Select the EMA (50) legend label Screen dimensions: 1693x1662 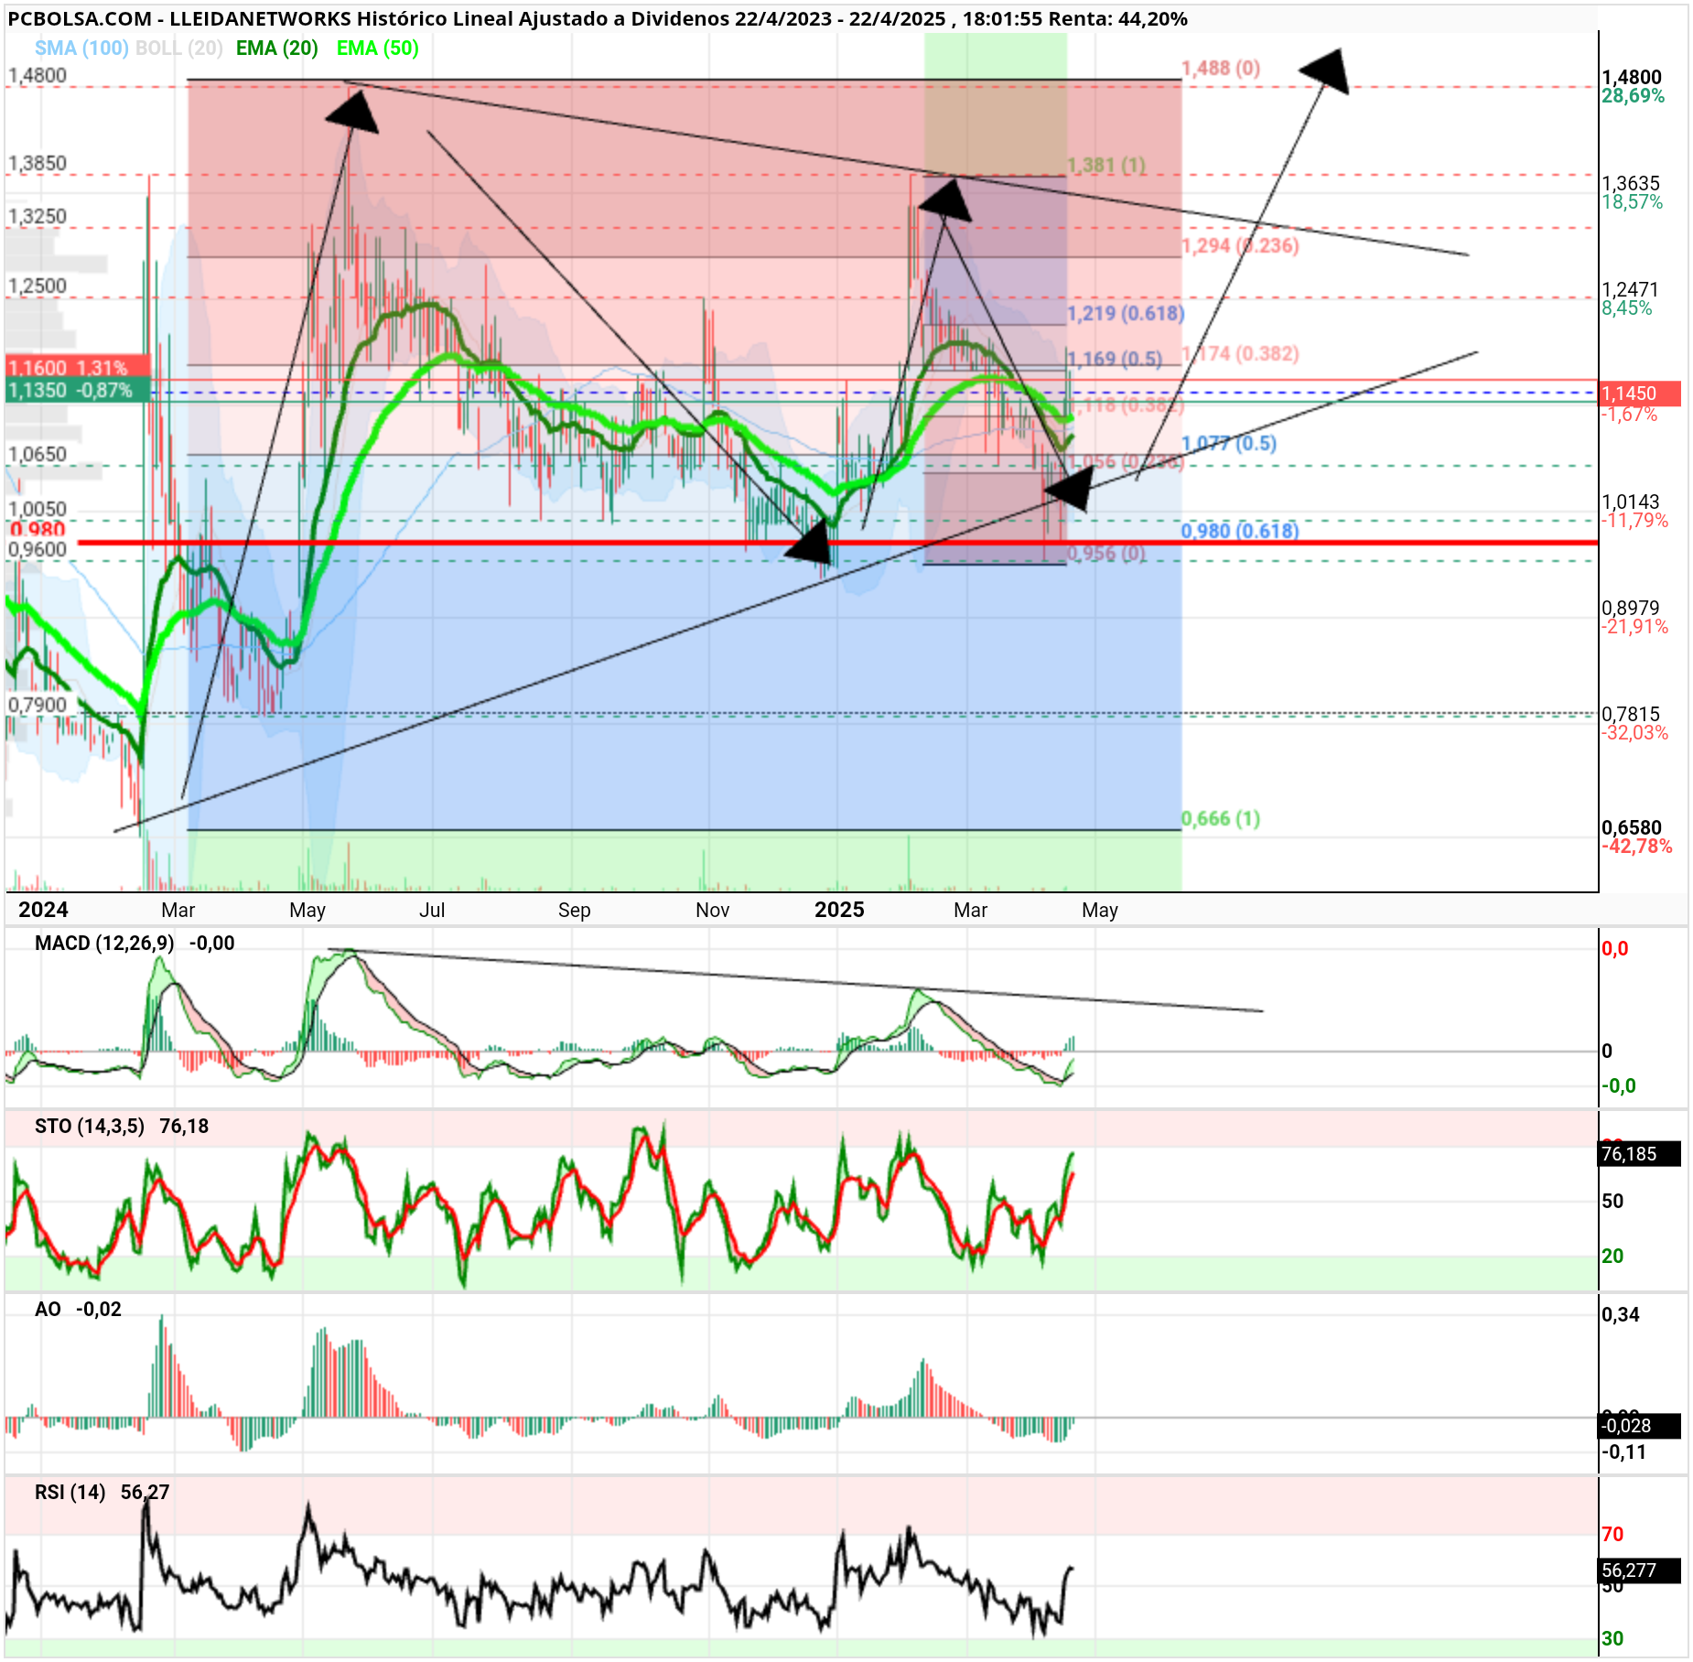[x=378, y=49]
